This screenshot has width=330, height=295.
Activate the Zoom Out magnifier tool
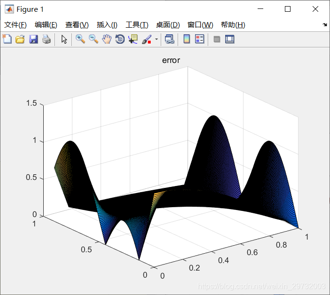point(94,39)
